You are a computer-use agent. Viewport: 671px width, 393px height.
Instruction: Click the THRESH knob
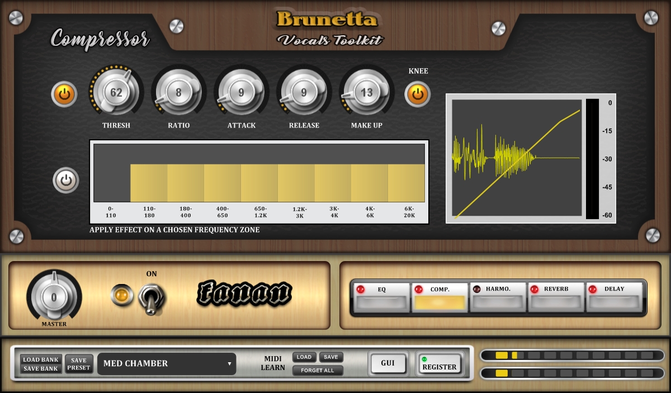(116, 93)
